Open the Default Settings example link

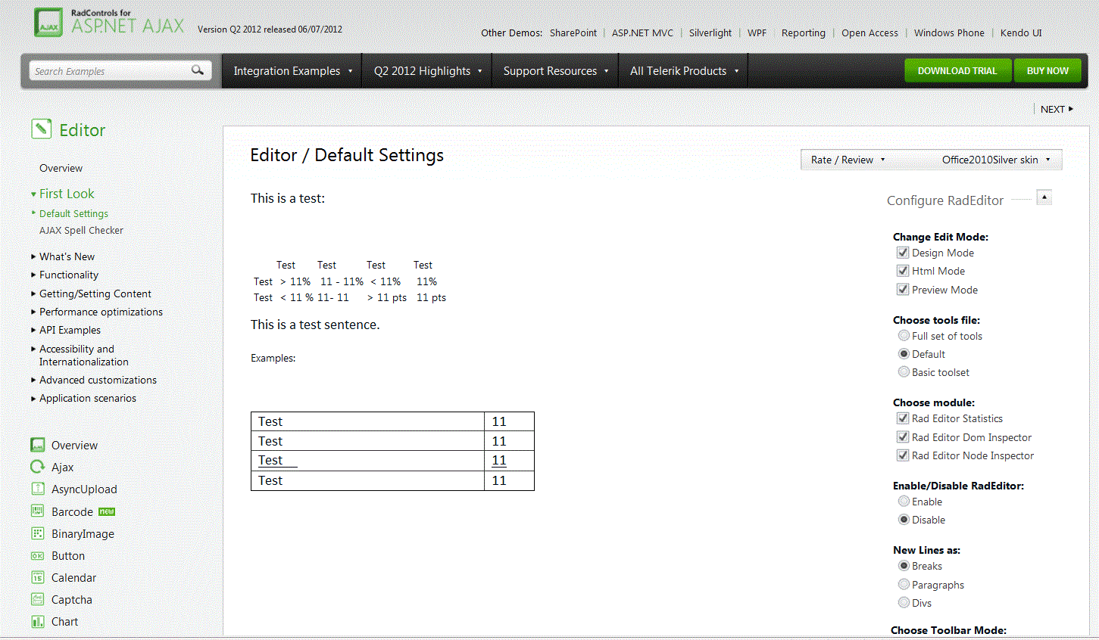point(73,213)
